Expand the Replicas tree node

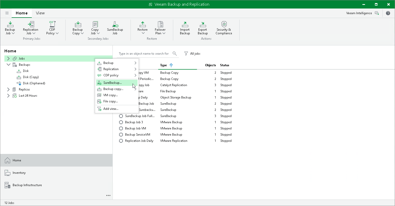tap(8, 89)
